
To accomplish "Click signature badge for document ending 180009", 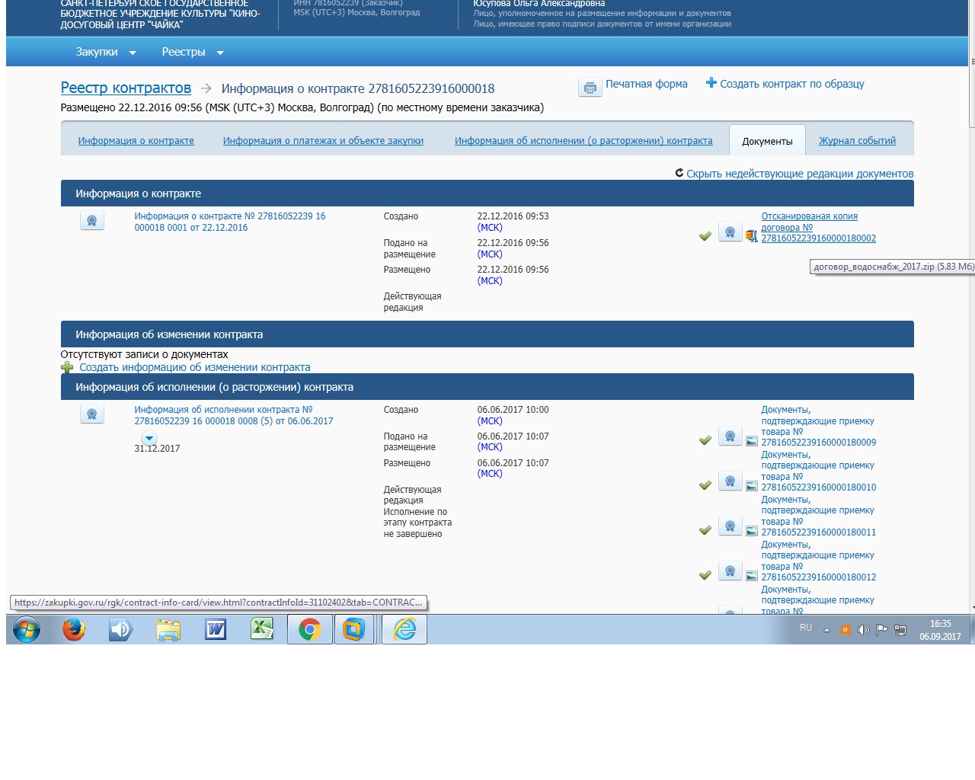I will tap(730, 436).
